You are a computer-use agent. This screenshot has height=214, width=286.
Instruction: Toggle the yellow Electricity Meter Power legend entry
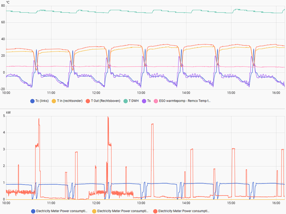pyautogui.click(x=120, y=211)
